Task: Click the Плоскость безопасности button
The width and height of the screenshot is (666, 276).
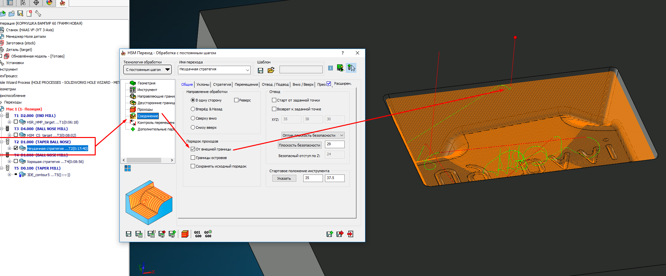Action: [300, 145]
